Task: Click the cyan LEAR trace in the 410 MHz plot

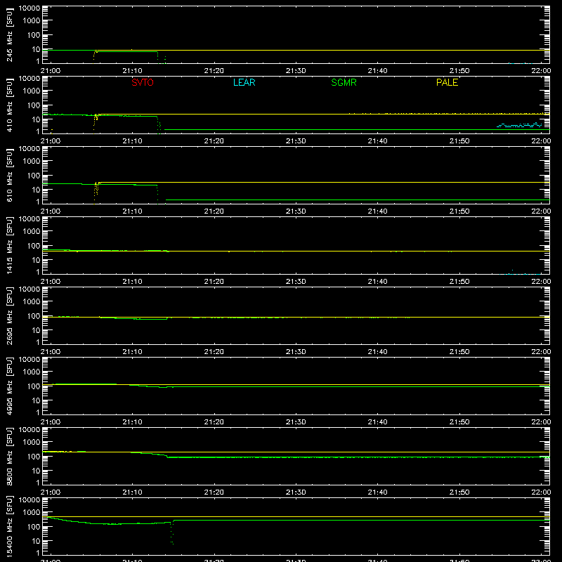Action: (519, 125)
